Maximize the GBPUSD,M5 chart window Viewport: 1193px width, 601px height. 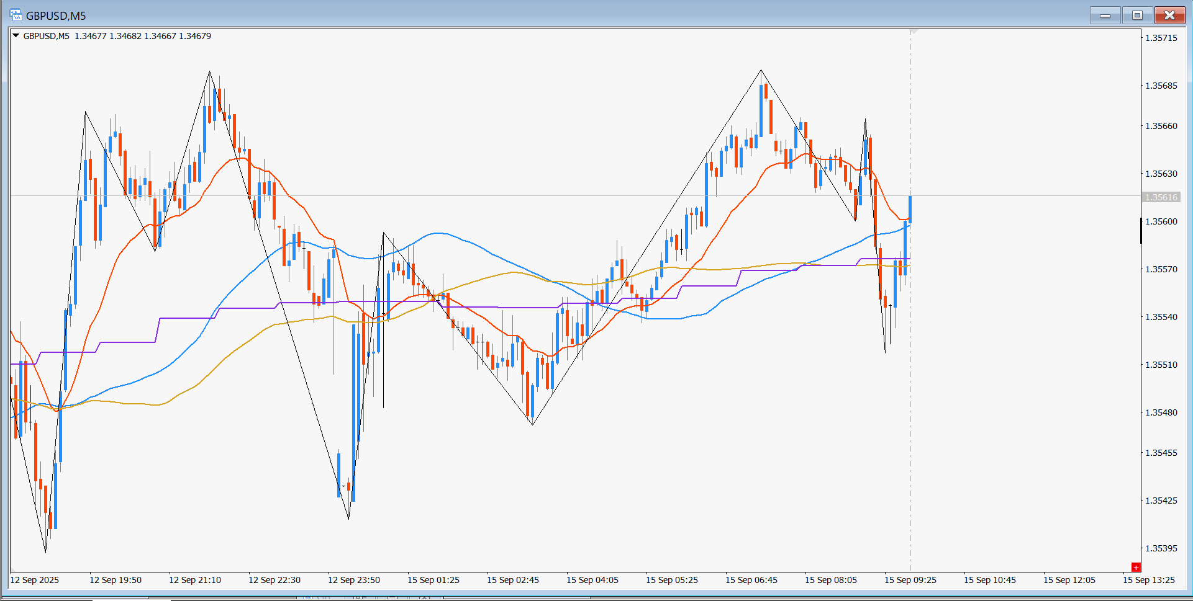tap(1137, 16)
